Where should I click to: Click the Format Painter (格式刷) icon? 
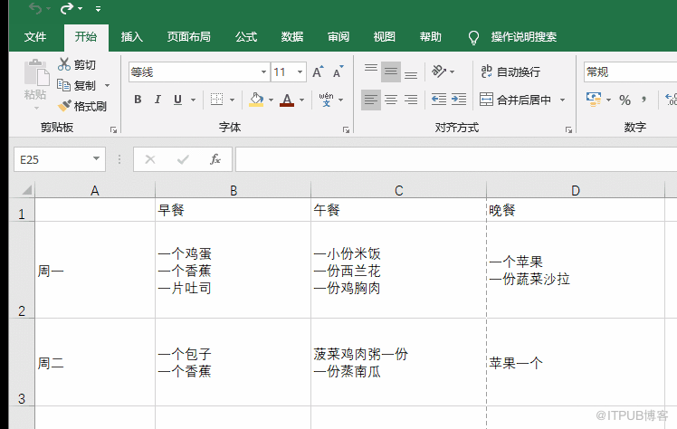coord(64,106)
